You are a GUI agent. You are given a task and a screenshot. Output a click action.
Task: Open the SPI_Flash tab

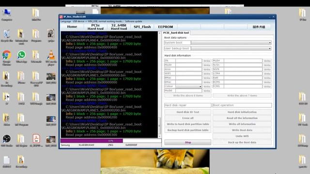pyautogui.click(x=142, y=27)
